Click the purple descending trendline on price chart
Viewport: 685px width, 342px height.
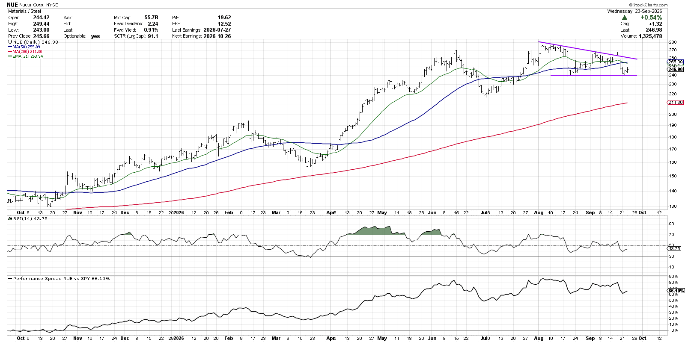pos(587,50)
